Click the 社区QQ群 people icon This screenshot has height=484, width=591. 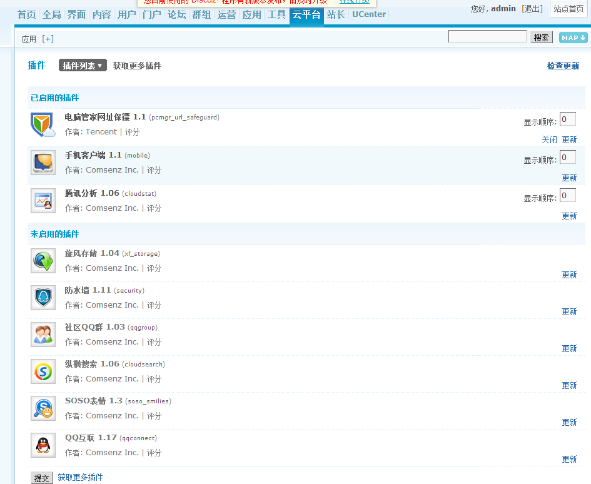click(x=43, y=335)
